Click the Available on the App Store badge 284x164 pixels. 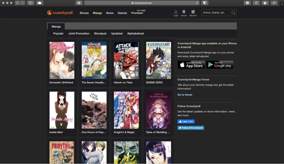pos(191,65)
